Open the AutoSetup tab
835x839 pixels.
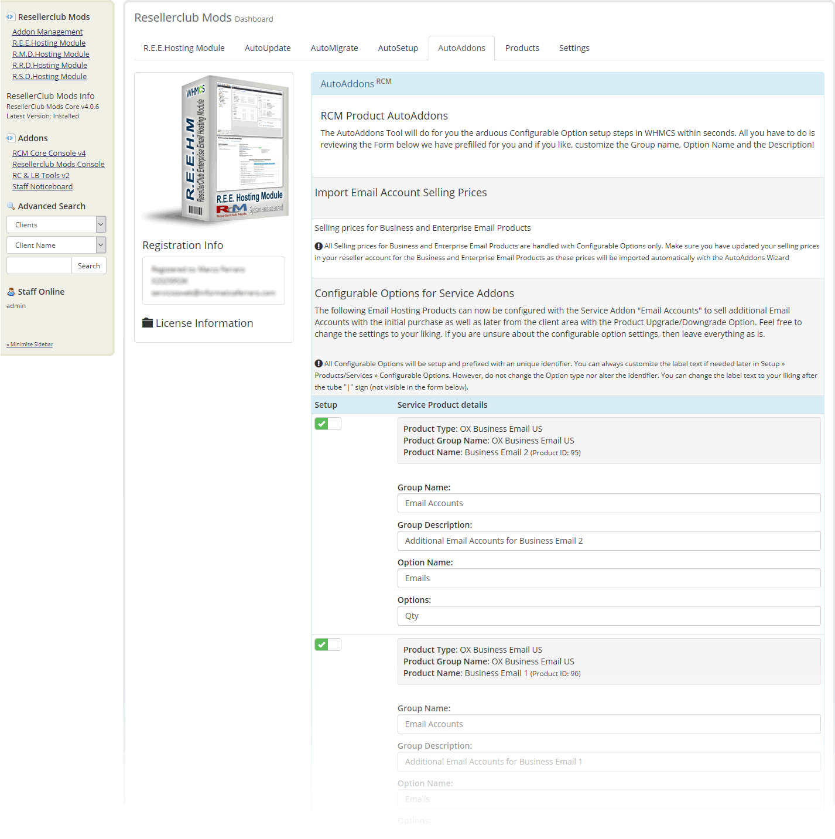pyautogui.click(x=398, y=48)
